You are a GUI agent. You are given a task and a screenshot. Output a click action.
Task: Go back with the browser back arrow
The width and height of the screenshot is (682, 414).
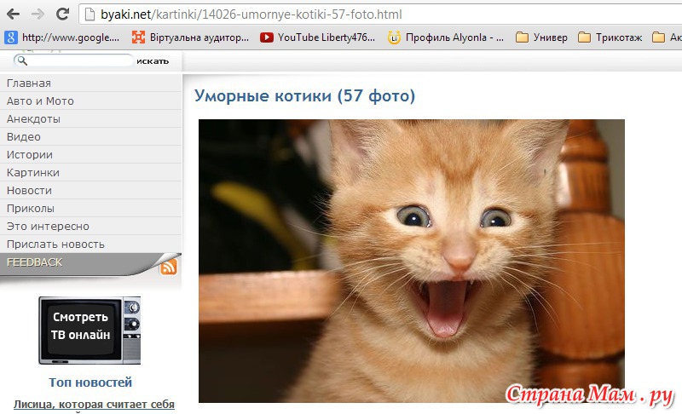click(x=14, y=14)
